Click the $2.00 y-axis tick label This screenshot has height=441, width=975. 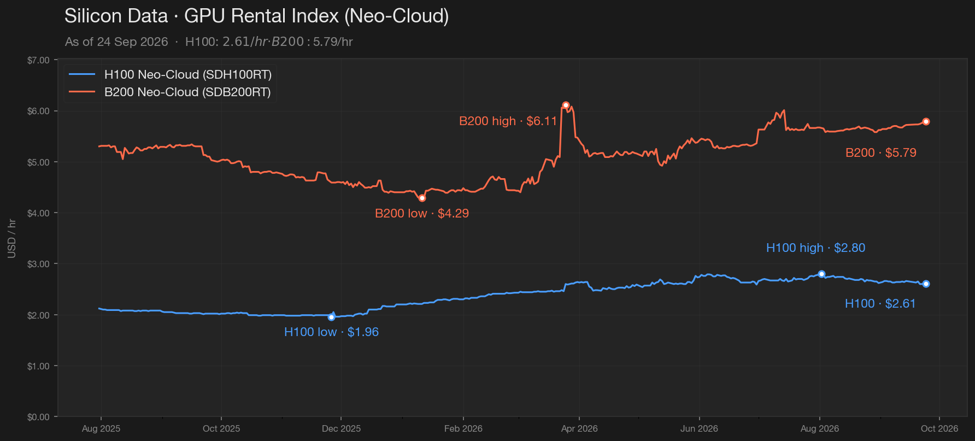38,315
